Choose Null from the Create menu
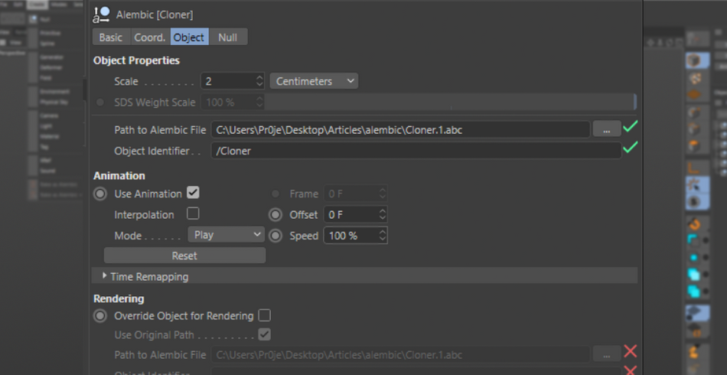Viewport: 727px width, 375px height. click(x=44, y=19)
